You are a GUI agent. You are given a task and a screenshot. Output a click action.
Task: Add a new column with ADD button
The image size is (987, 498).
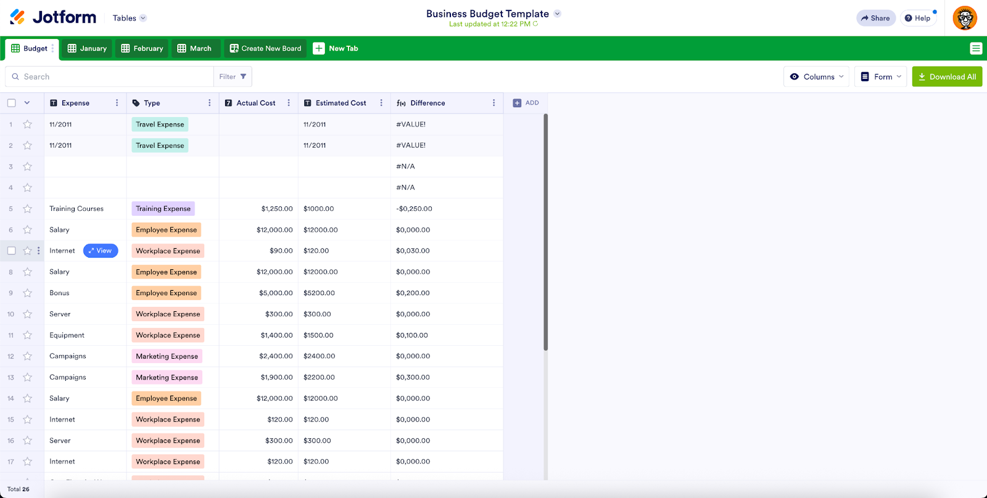pyautogui.click(x=526, y=103)
